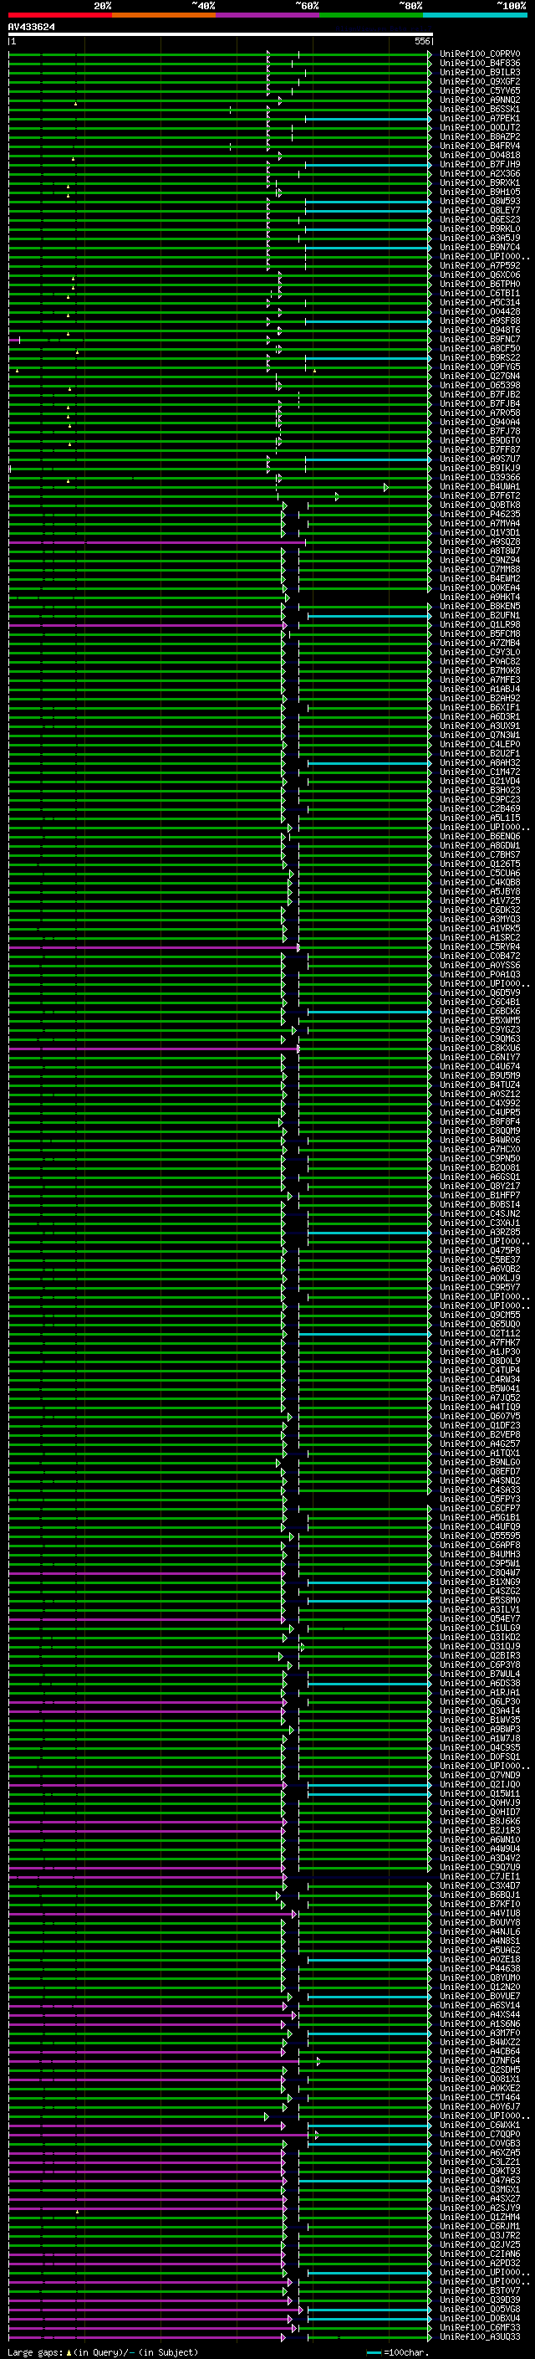Click the green ~80% identity legend bar

(371, 15)
